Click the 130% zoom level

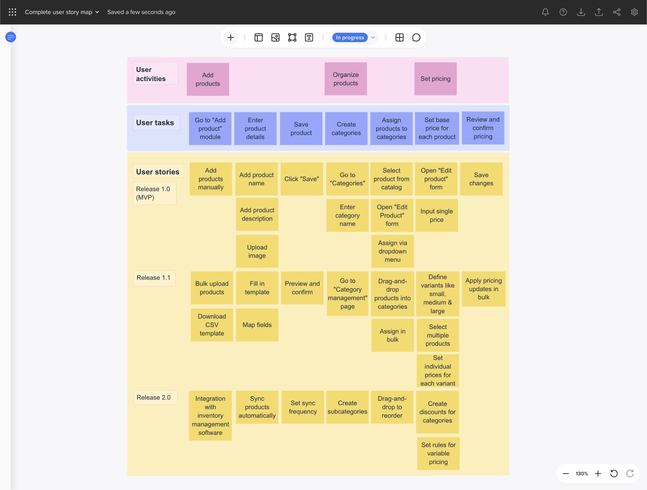[582, 474]
